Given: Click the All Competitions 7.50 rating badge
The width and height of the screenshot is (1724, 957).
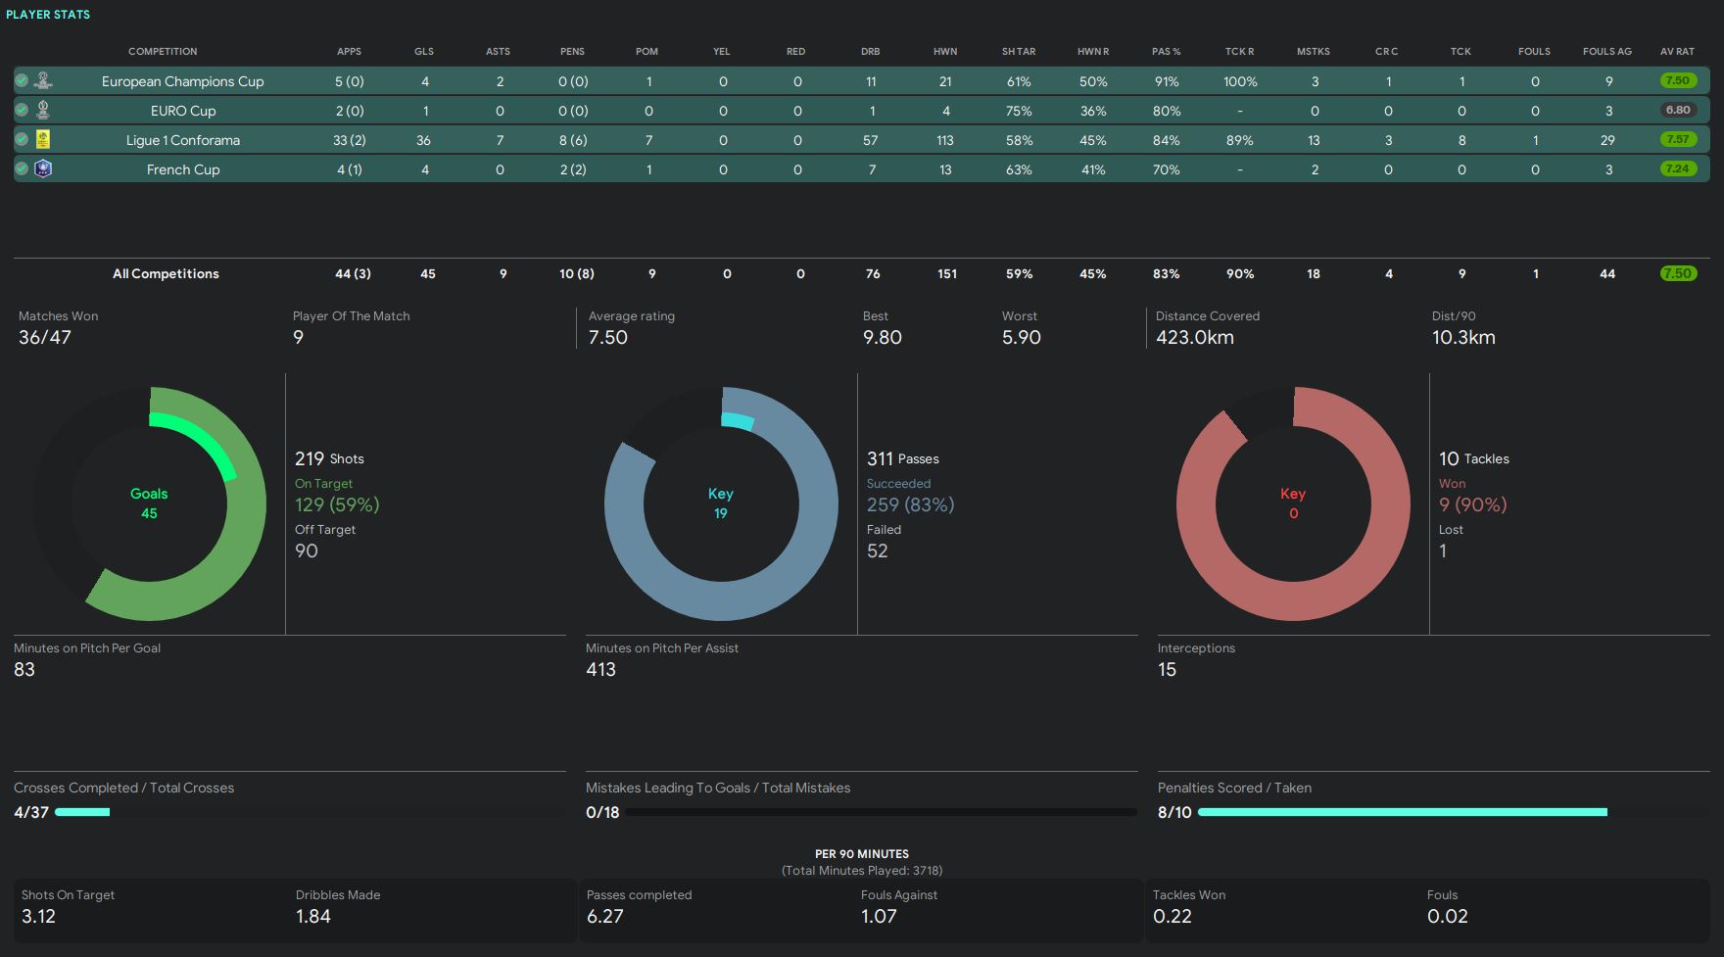Looking at the screenshot, I should [x=1678, y=273].
